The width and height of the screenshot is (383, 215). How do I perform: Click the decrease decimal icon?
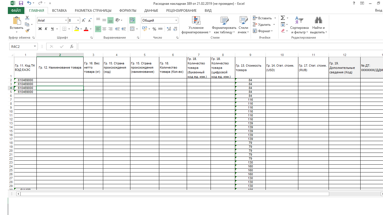(175, 29)
